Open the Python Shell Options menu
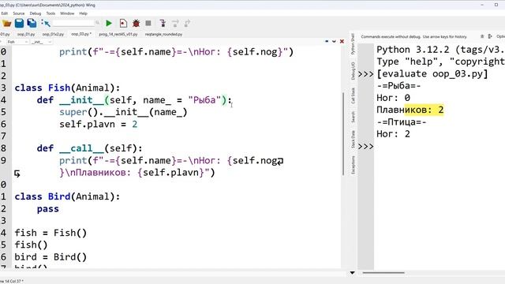 coord(501,36)
